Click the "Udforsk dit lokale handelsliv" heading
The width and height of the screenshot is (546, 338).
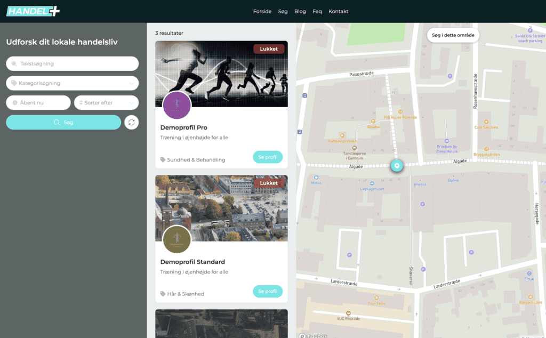coord(62,42)
